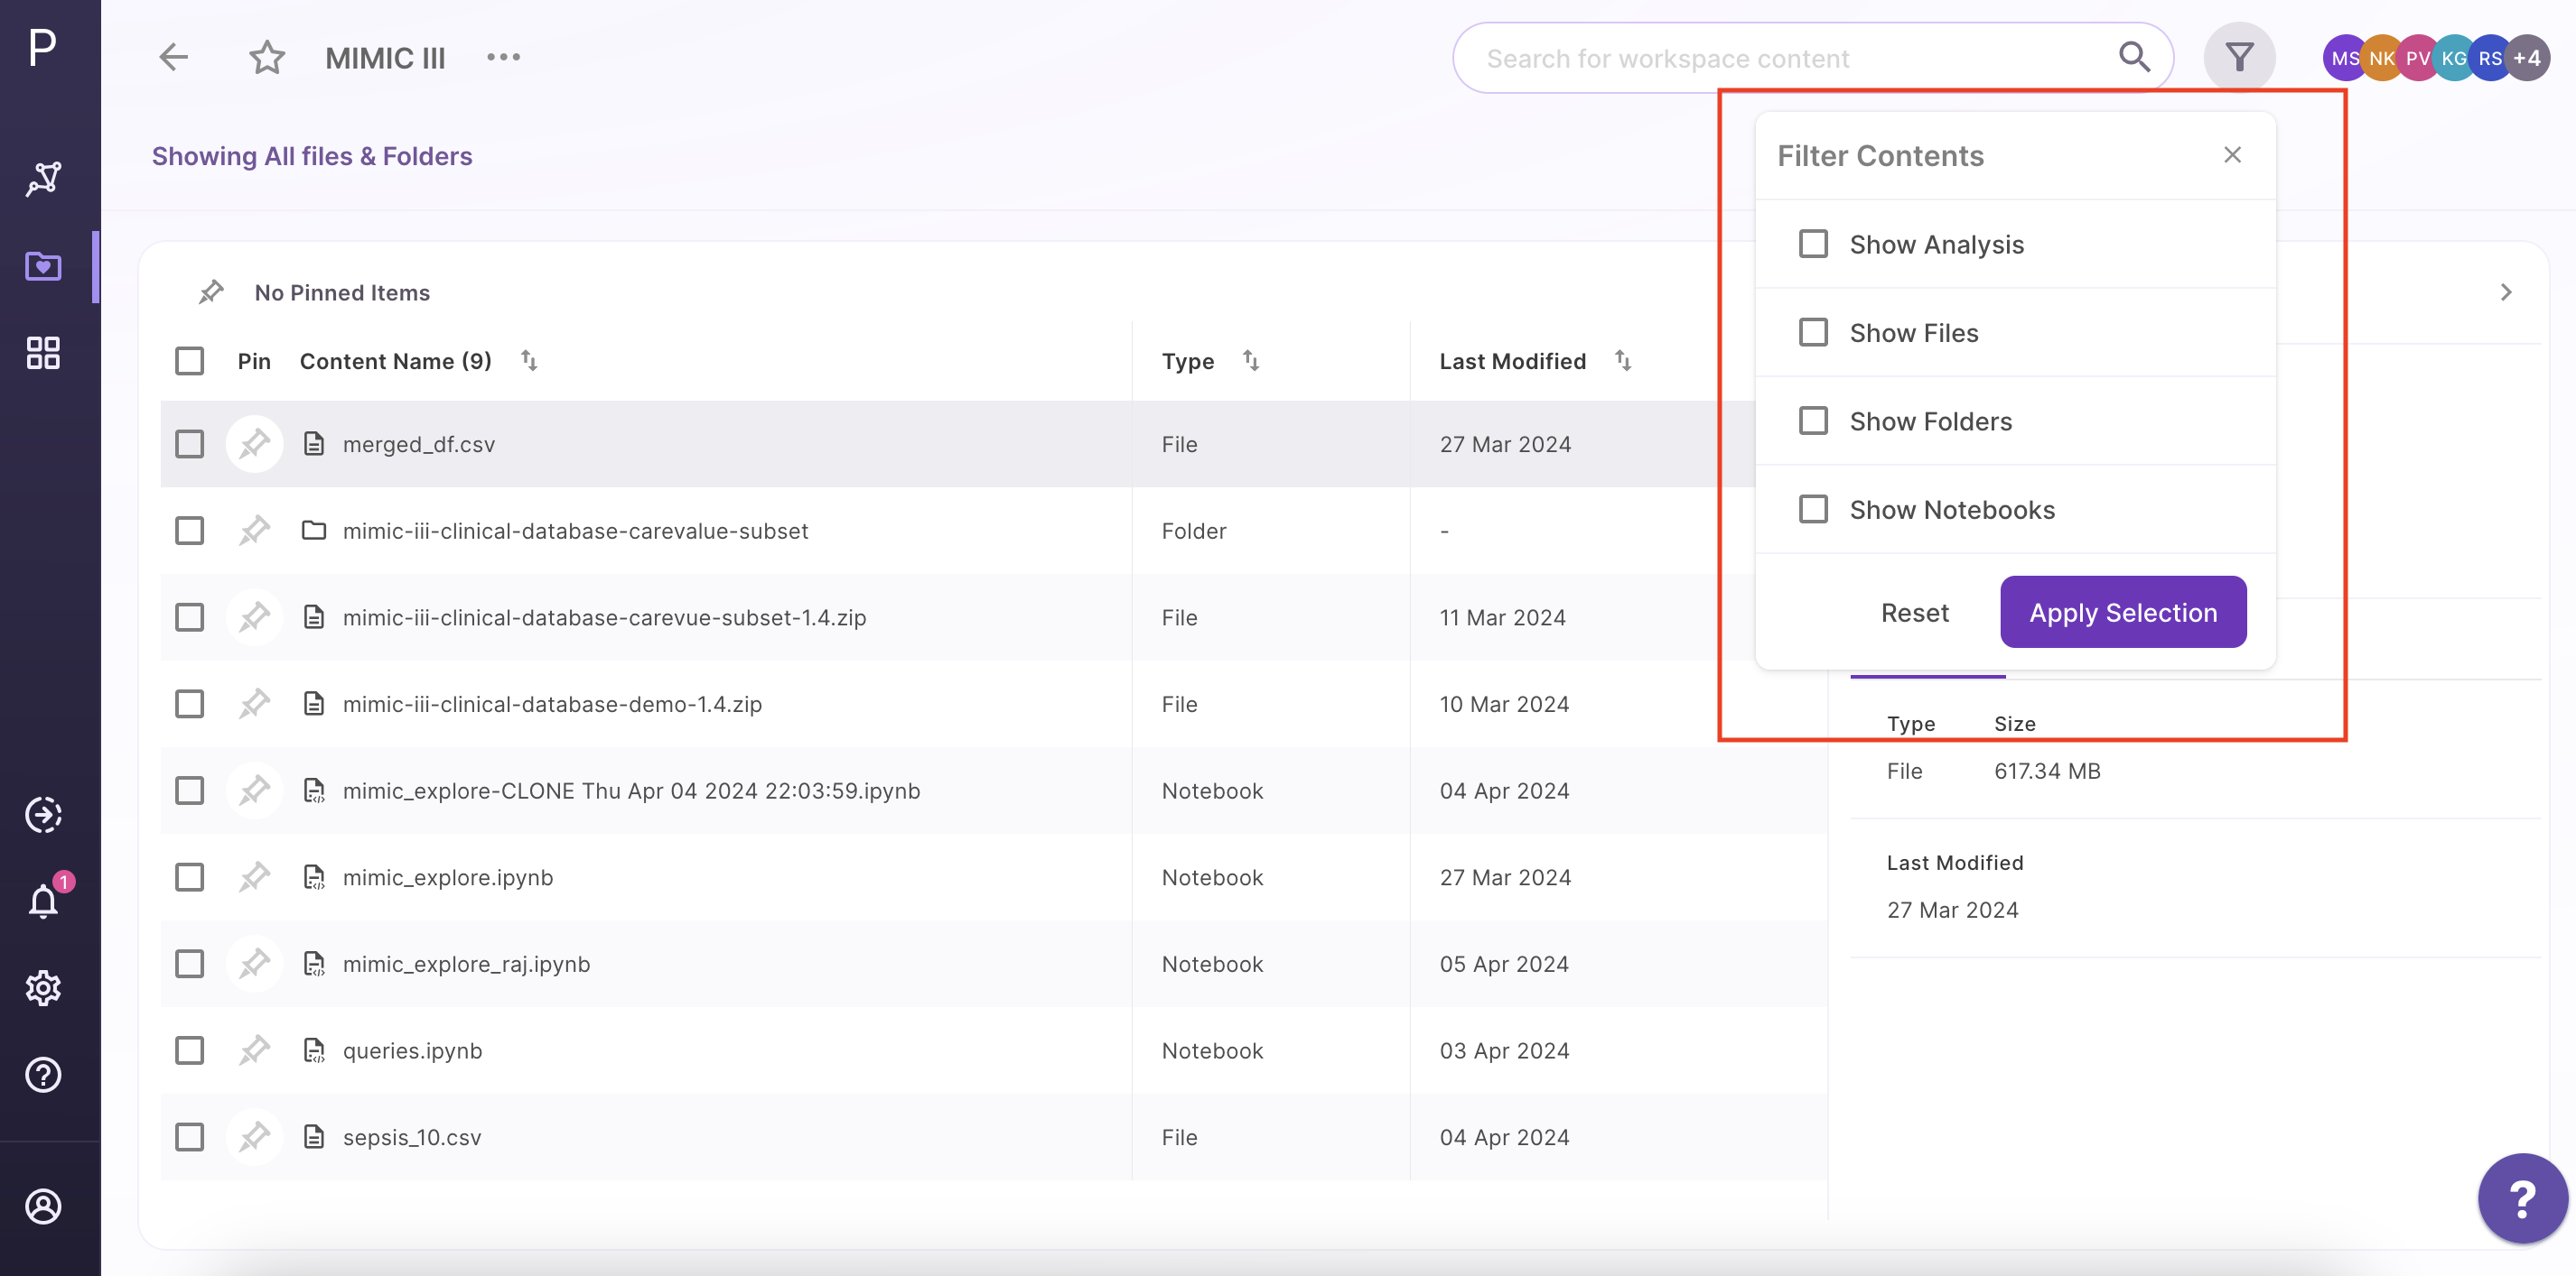This screenshot has width=2576, height=1276.
Task: Select the sepsis_10.csv row checkbox
Action: click(189, 1136)
